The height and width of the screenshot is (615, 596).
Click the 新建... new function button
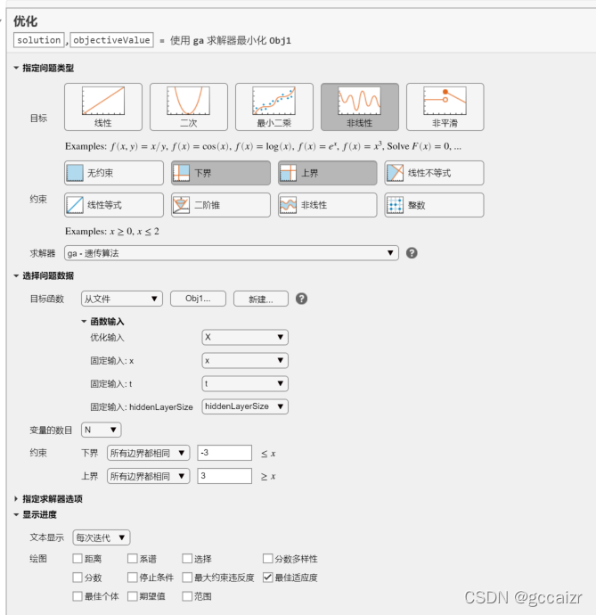[x=261, y=299]
